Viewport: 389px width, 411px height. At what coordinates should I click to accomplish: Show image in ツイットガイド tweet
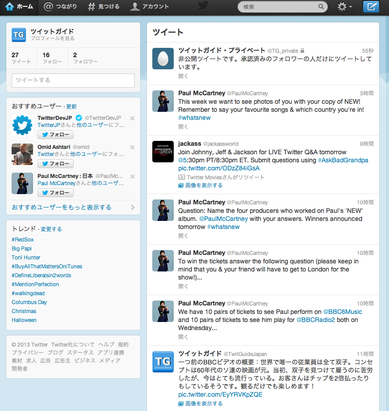click(201, 404)
